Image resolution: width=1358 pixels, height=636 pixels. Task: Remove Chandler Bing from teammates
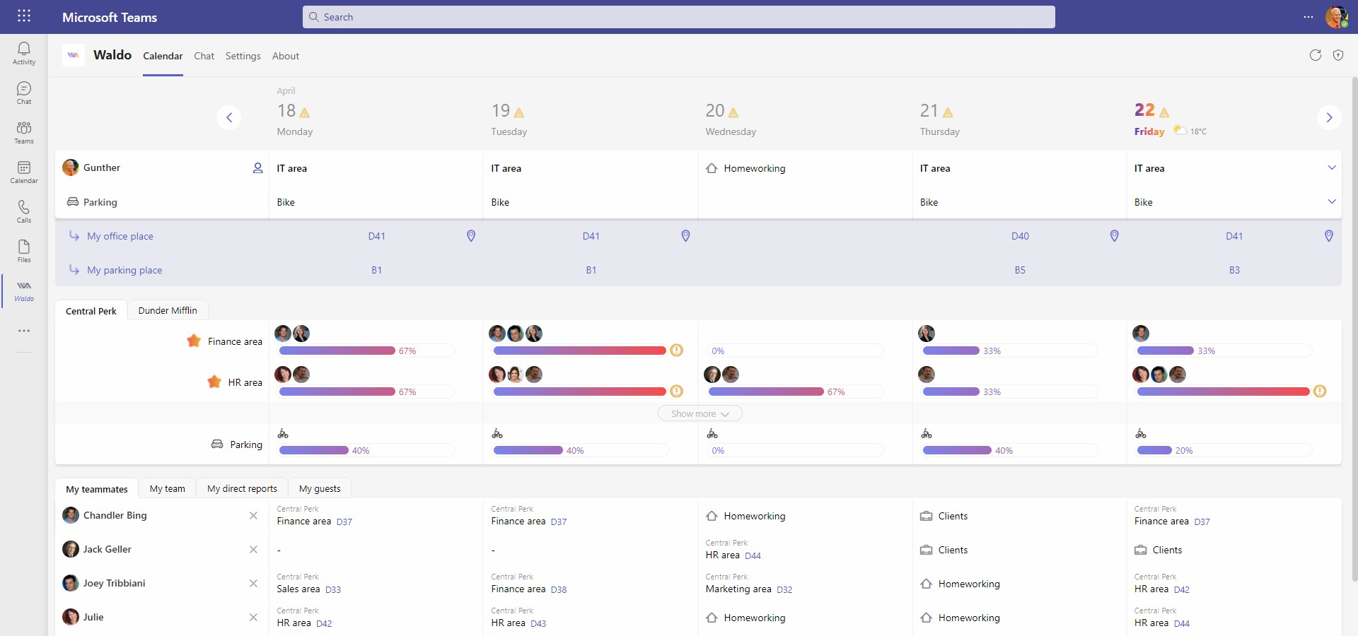coord(253,516)
